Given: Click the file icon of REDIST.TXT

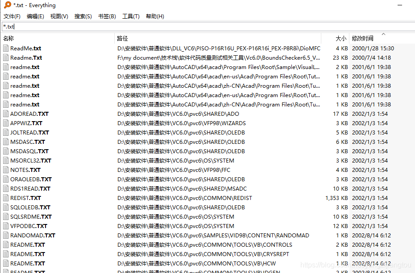Looking at the screenshot, I should point(6,198).
